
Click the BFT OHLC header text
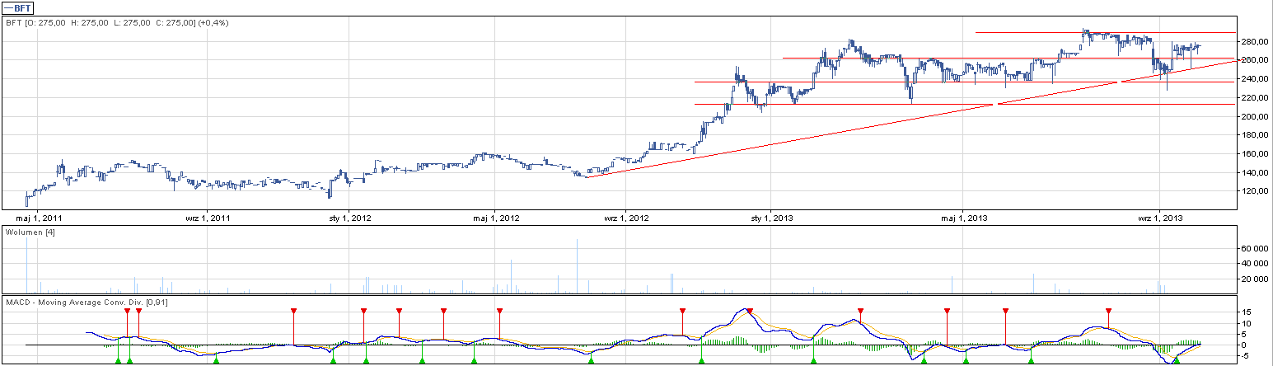(117, 22)
